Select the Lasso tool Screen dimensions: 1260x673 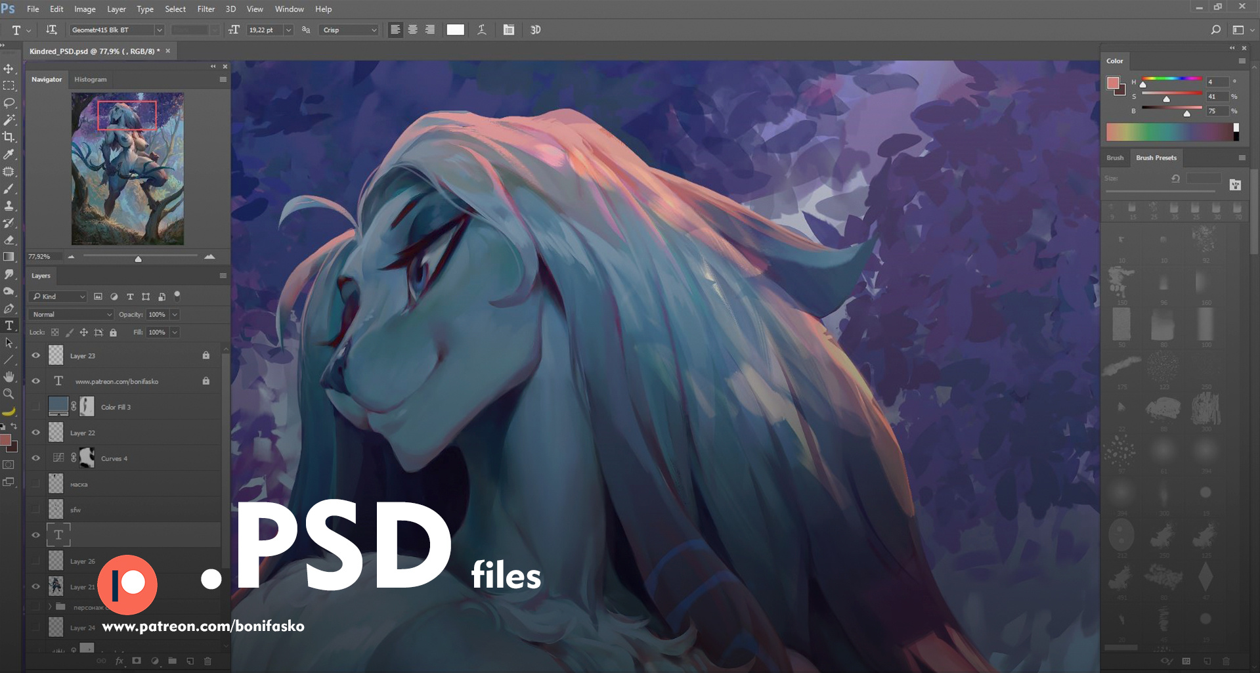(9, 102)
